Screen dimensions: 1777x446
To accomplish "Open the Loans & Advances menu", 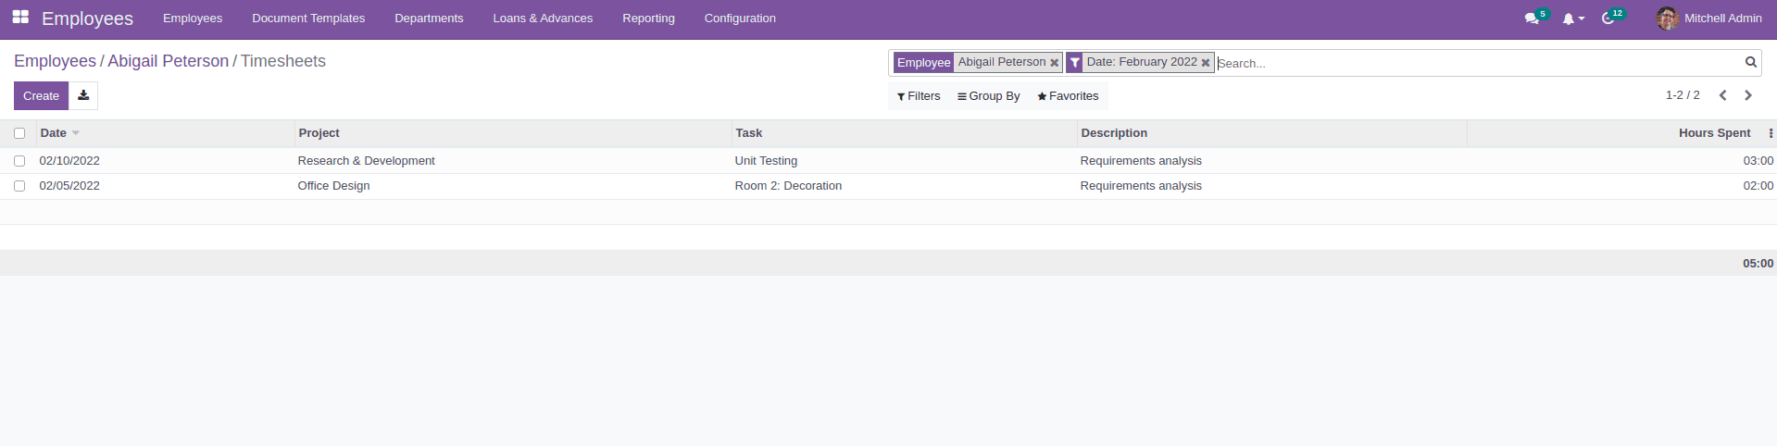I will (x=543, y=19).
